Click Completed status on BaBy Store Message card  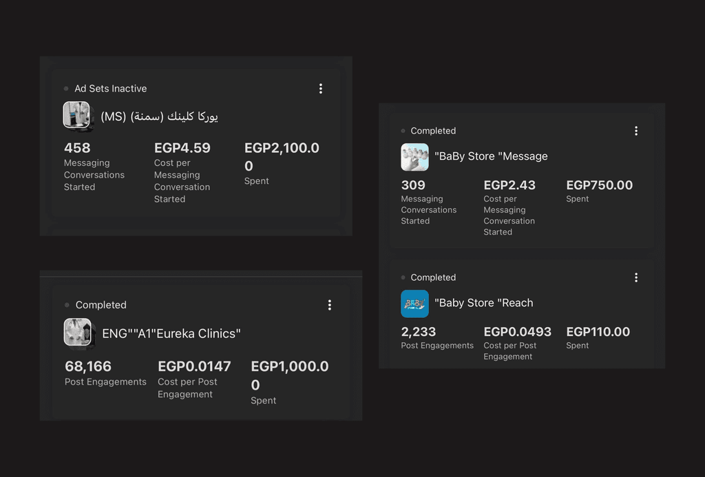[433, 131]
